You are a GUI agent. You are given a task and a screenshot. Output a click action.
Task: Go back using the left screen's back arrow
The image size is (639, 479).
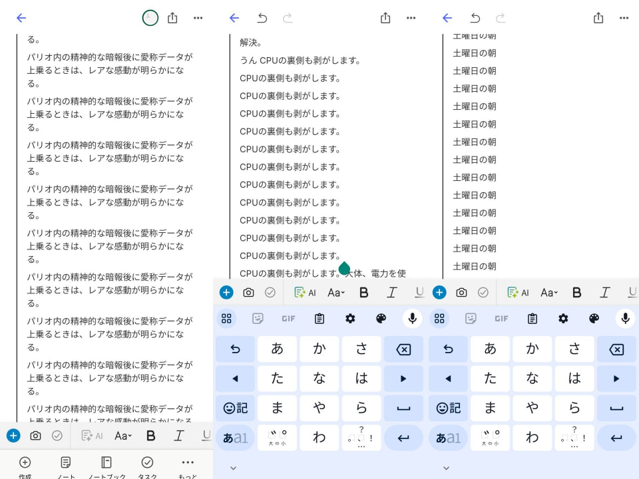[21, 18]
